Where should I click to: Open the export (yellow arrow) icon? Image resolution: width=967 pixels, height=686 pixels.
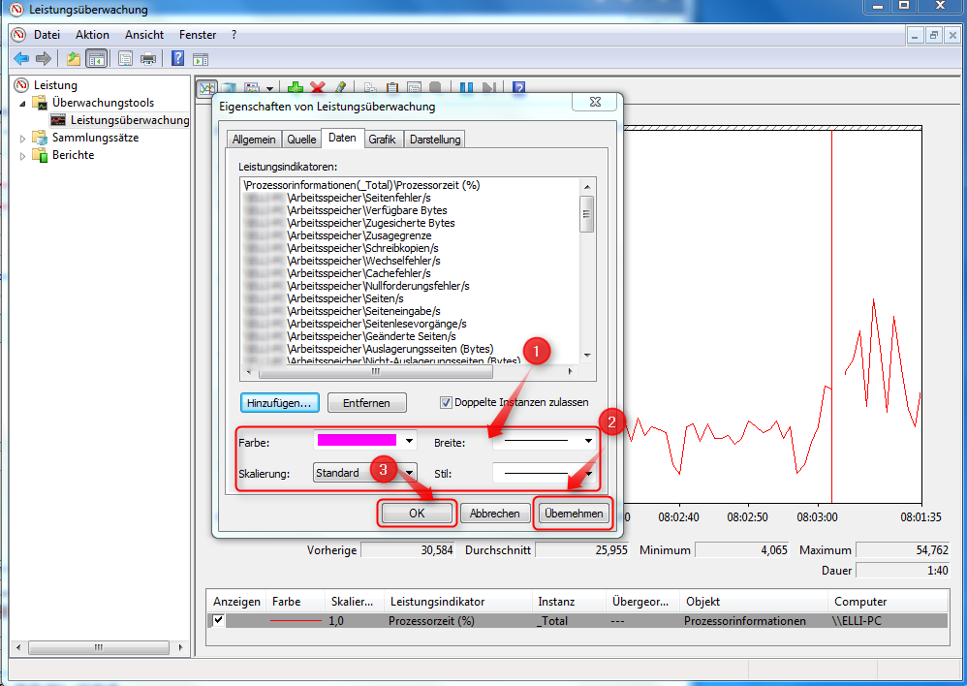click(72, 58)
